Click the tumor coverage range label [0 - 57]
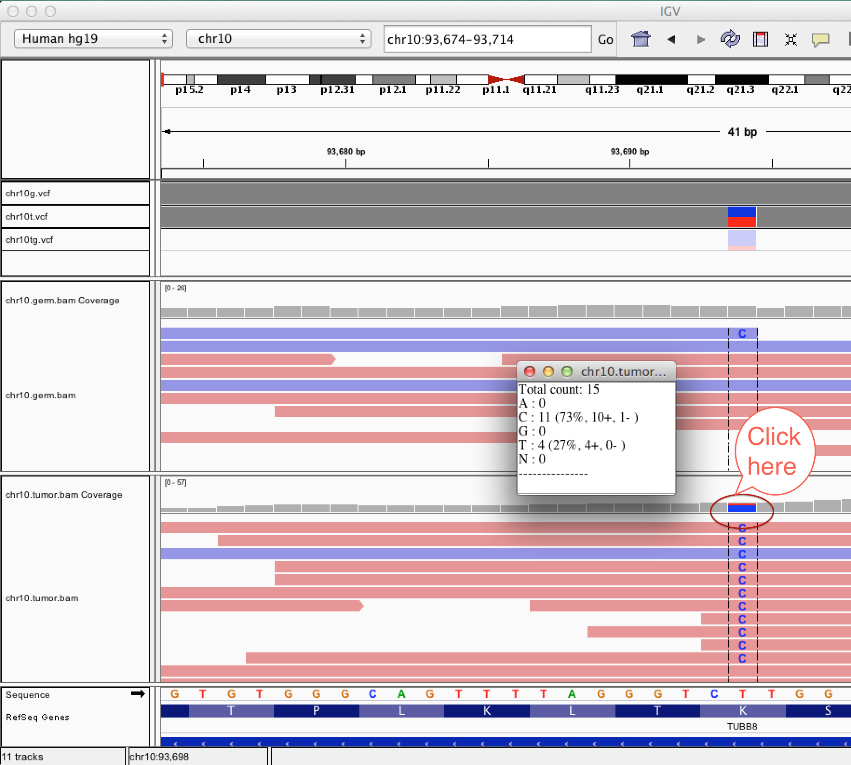The width and height of the screenshot is (851, 765). (x=176, y=483)
